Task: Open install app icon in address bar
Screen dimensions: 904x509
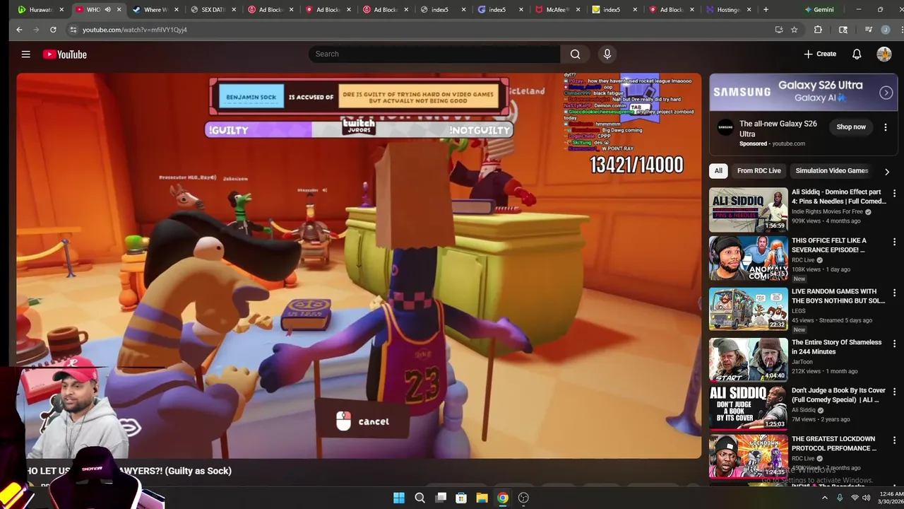Action: pos(779,30)
